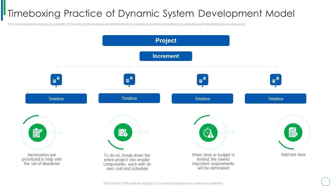This screenshot has width=332, height=186.
Task: Click the green checklist and pencil icon
Action: click(x=38, y=133)
